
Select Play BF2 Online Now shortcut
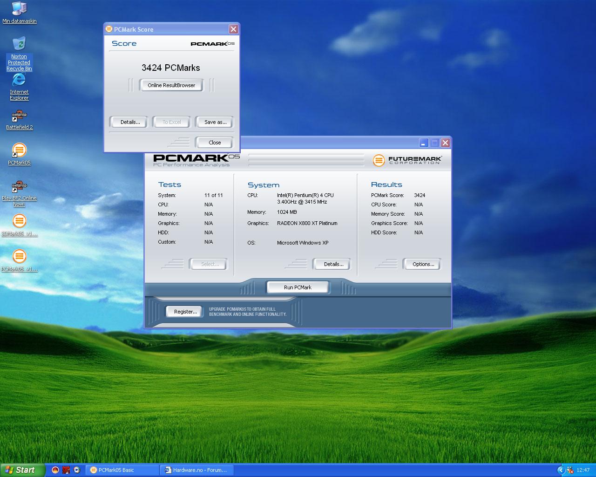tap(19, 193)
